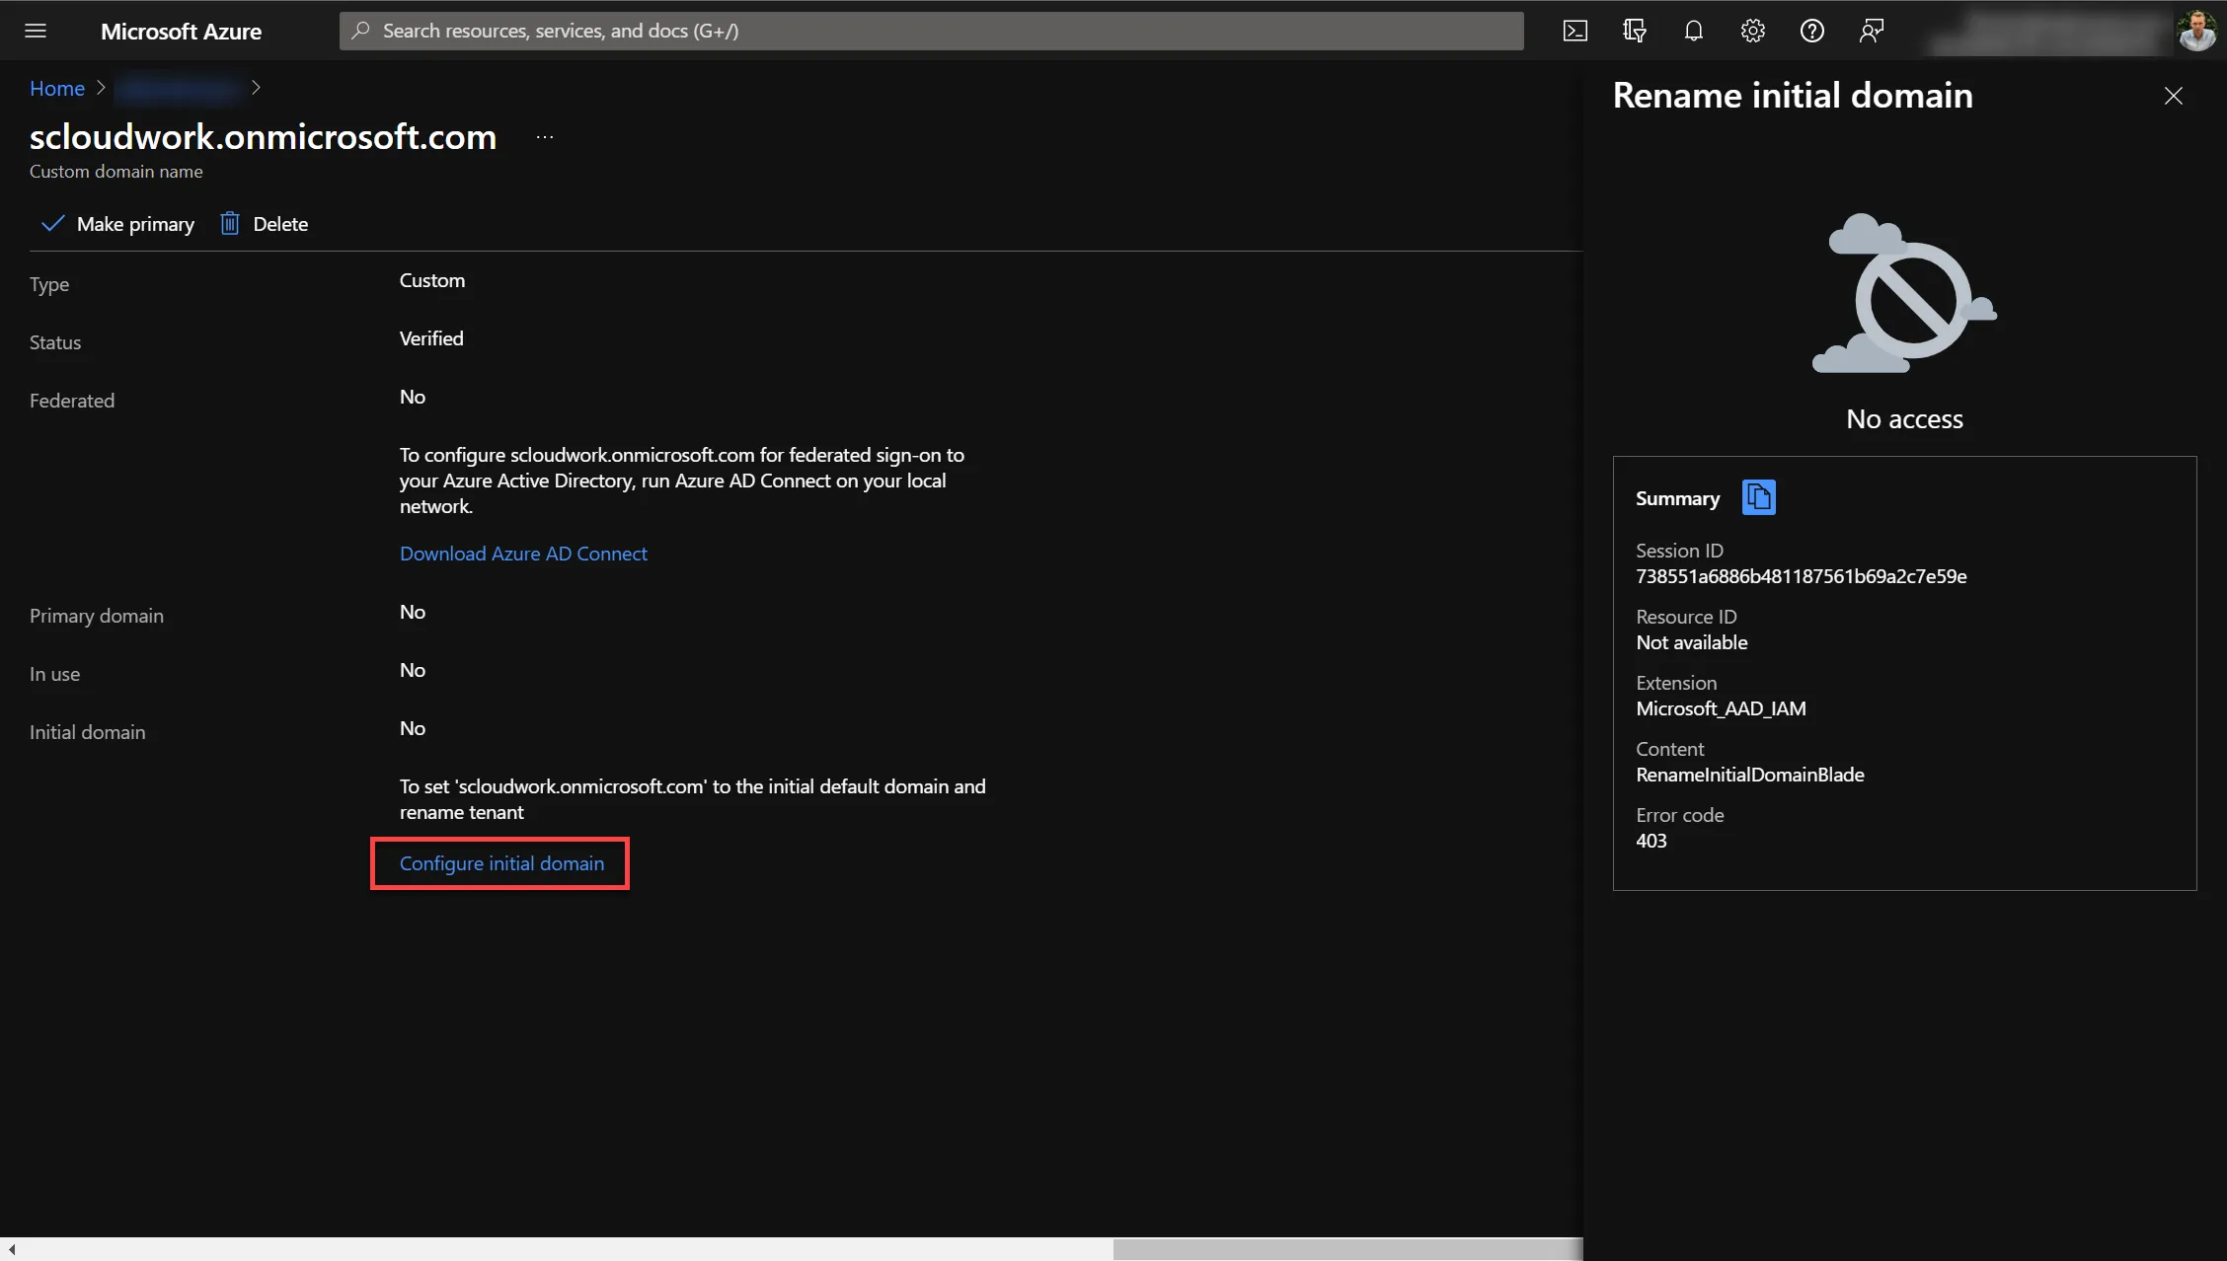Open the portal hamburger menu
Image resolution: width=2227 pixels, height=1261 pixels.
[36, 31]
